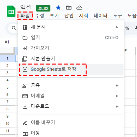The image size is (137, 137).
Task: Expand the 새 문서 submenu arrow
Action: pos(117,27)
